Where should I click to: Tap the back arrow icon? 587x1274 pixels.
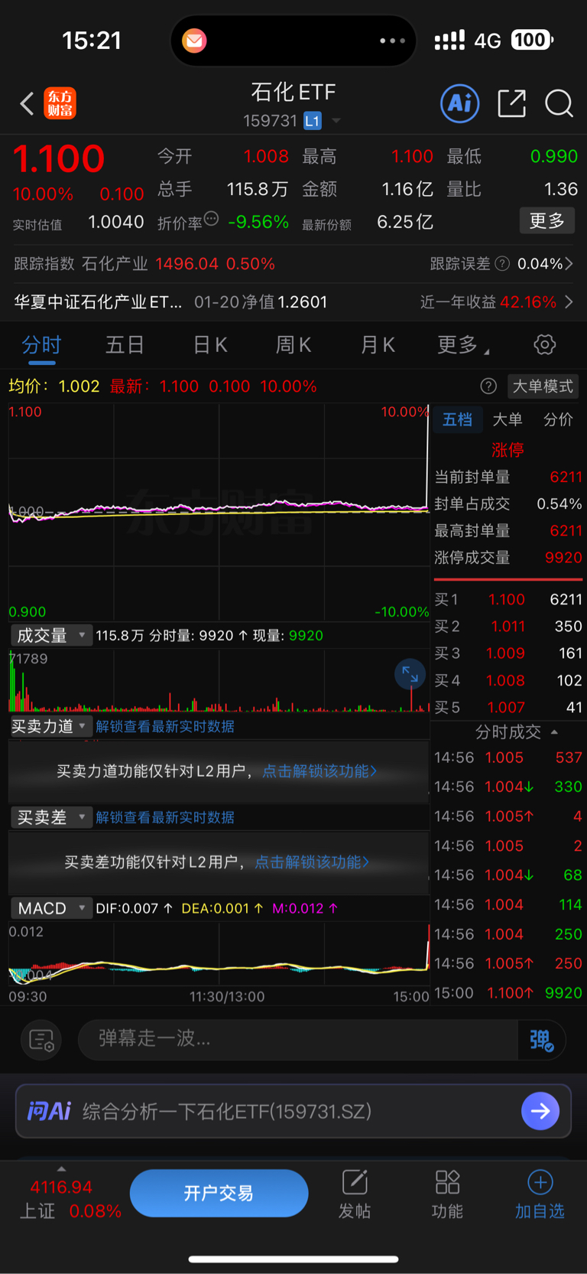pos(27,103)
